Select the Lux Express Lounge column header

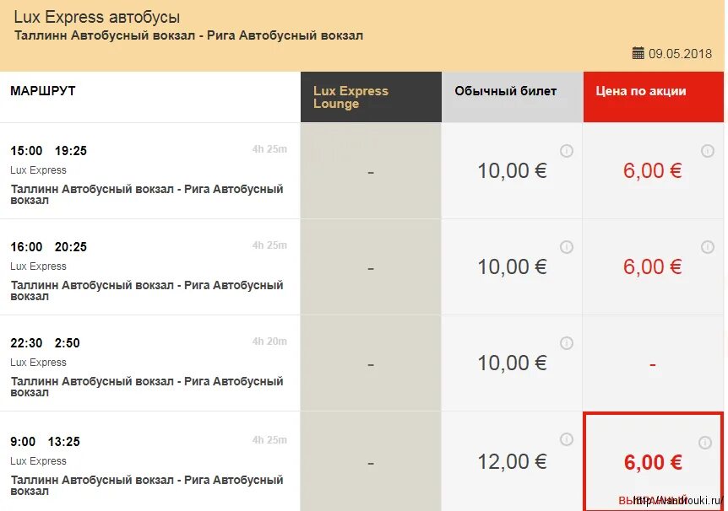(x=371, y=97)
